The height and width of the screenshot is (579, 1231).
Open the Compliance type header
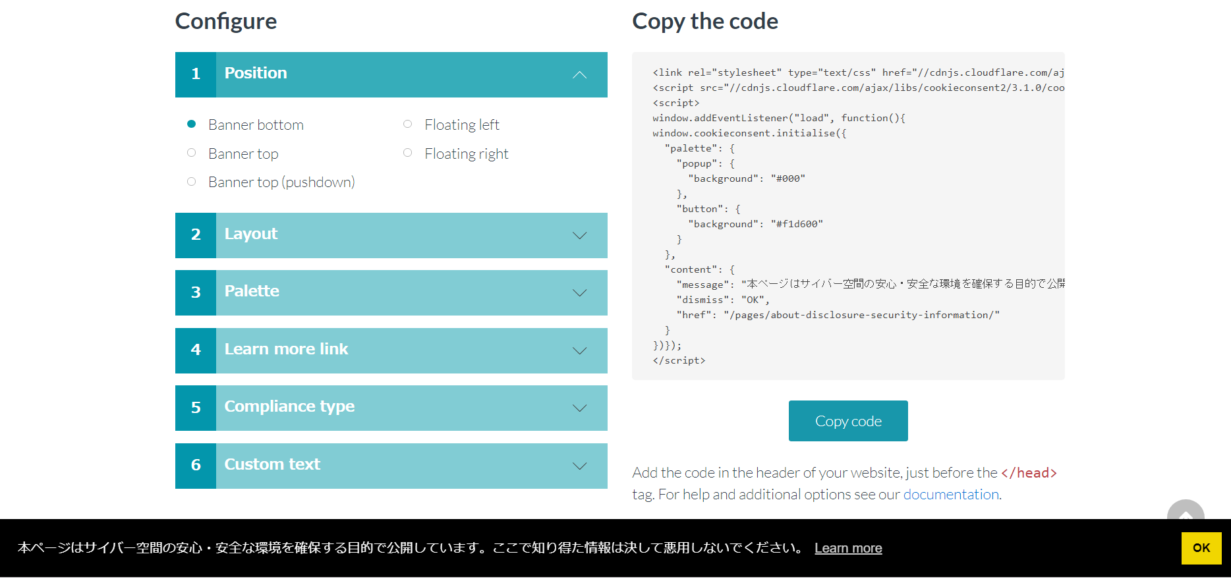tap(391, 408)
